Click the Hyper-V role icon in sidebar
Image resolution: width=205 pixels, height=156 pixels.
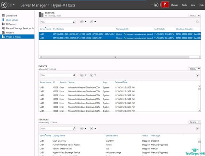click(x=3, y=32)
